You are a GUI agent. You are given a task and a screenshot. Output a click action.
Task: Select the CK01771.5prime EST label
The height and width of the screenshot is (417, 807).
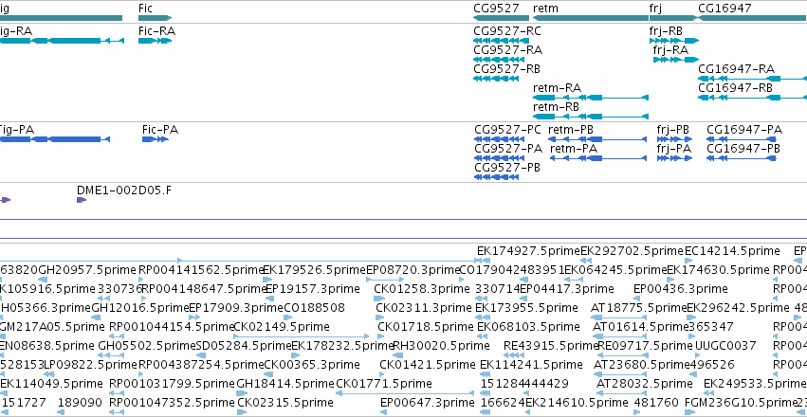coord(384,384)
